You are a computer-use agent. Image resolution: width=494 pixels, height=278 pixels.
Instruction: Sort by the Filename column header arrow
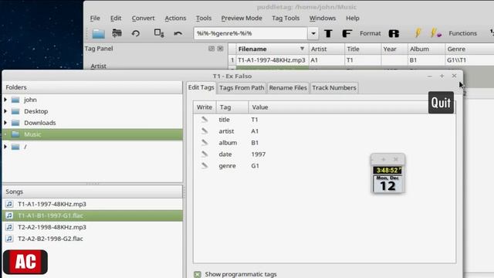(x=302, y=49)
